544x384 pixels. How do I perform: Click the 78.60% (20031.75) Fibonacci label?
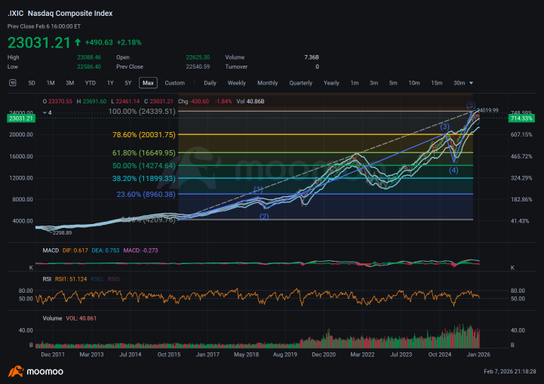tap(144, 134)
